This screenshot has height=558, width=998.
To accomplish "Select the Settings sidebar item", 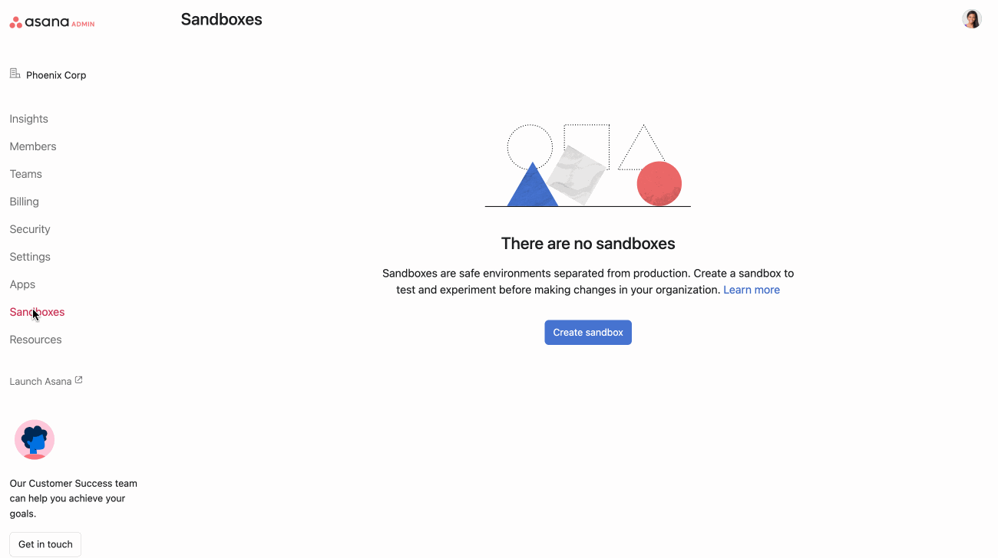I will tap(30, 257).
